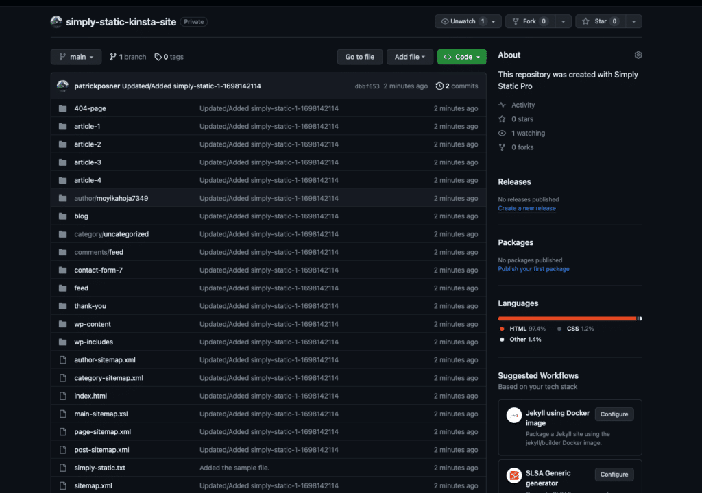Expand the Unwatch notification options arrow
Screen dimensions: 702x493
point(494,21)
